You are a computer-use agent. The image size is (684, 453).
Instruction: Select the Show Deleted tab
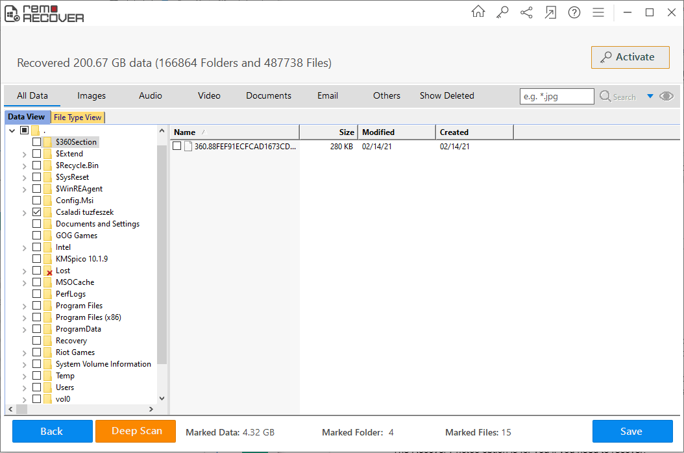coord(446,95)
